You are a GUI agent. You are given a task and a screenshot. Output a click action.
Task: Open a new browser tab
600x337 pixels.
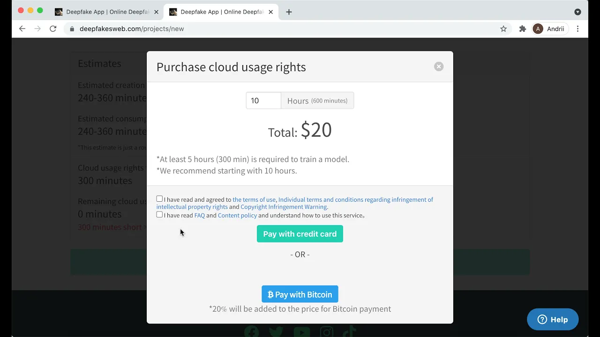(289, 12)
